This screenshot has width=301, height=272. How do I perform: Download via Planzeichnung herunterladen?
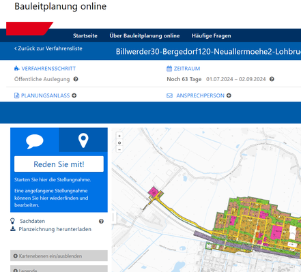pyautogui.click(x=55, y=229)
